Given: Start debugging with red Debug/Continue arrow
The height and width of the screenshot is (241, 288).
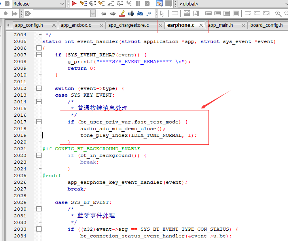Looking at the screenshot, I should pyautogui.click(x=74, y=3).
